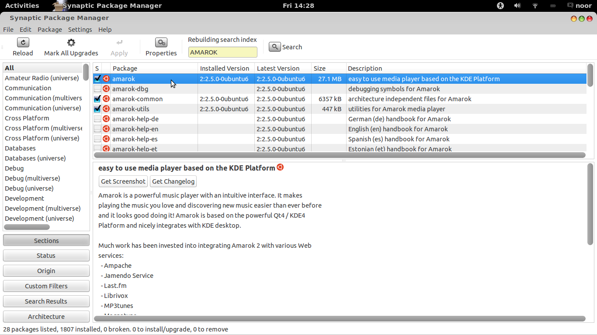The width and height of the screenshot is (597, 335).
Task: Toggle the amarok-common package checkbox
Action: [x=97, y=99]
